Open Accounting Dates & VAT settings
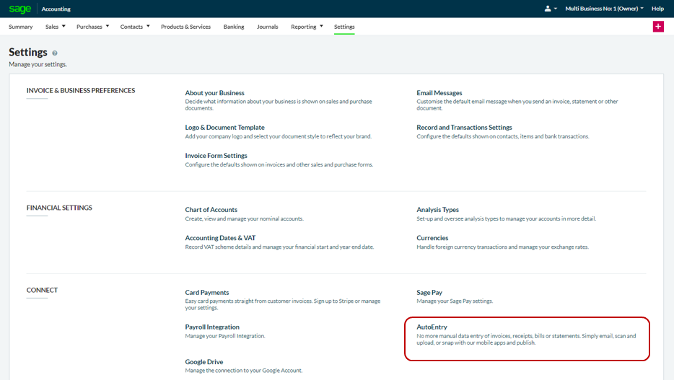The image size is (674, 380). click(x=220, y=238)
